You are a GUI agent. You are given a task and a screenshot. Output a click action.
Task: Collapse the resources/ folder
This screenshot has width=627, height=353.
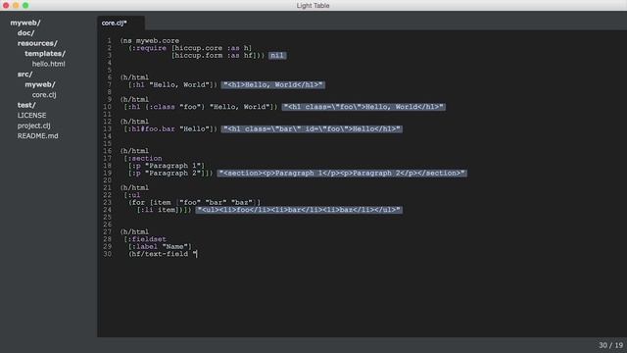tap(37, 43)
